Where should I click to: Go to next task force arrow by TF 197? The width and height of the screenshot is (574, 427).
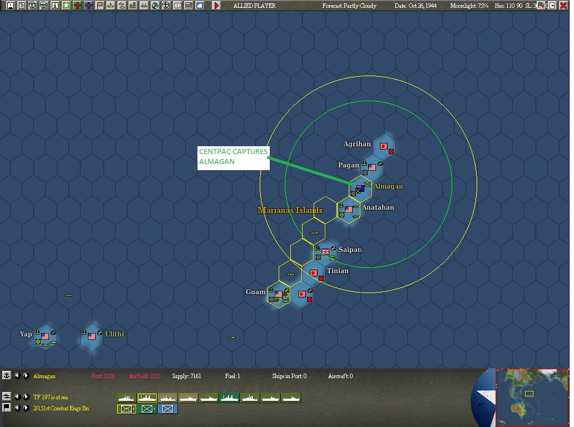point(26,396)
